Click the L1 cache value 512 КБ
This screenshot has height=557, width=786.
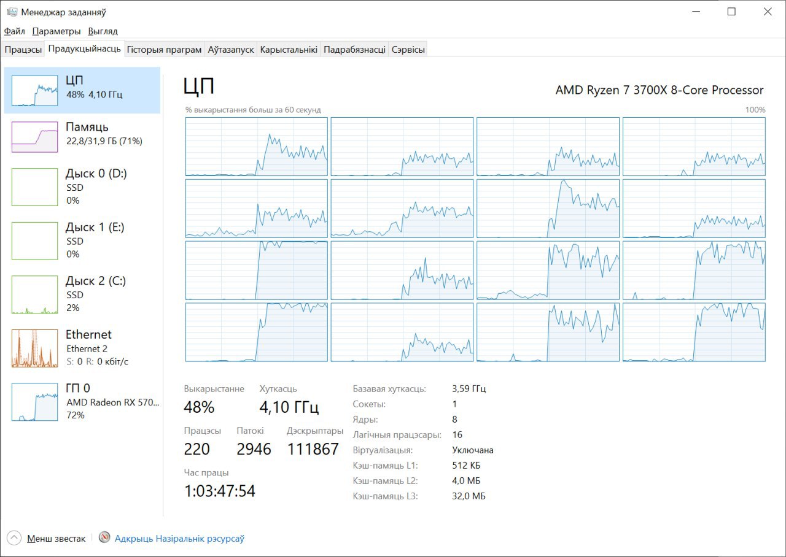466,466
